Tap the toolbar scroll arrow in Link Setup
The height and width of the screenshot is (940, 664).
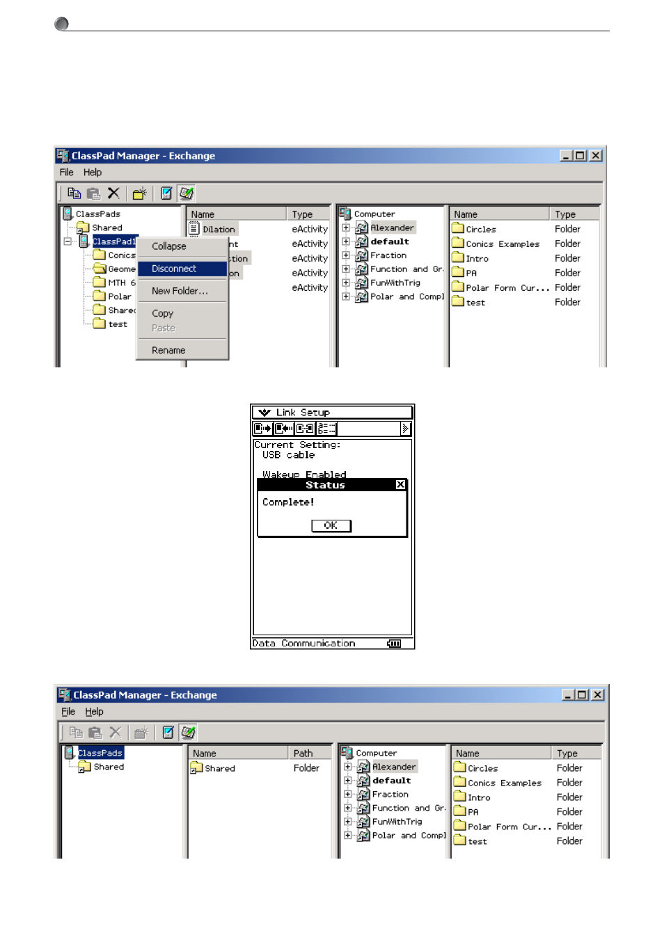pyautogui.click(x=406, y=429)
